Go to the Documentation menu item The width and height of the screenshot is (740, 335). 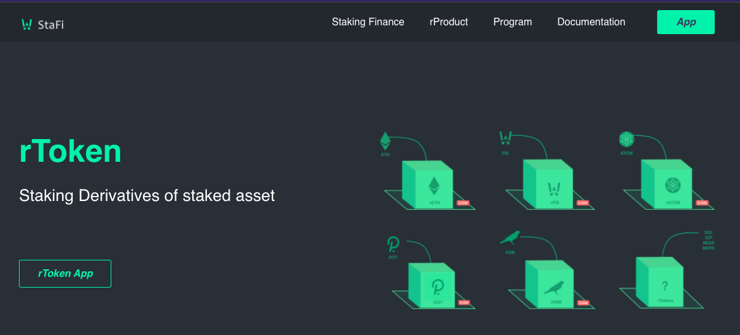coord(591,21)
